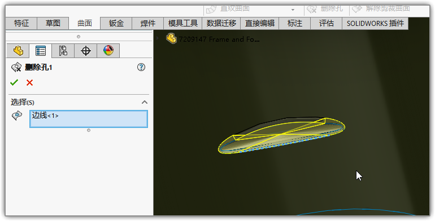Cancel 删除孔1 with red X
Viewport: 435px width, 221px height.
(30, 82)
